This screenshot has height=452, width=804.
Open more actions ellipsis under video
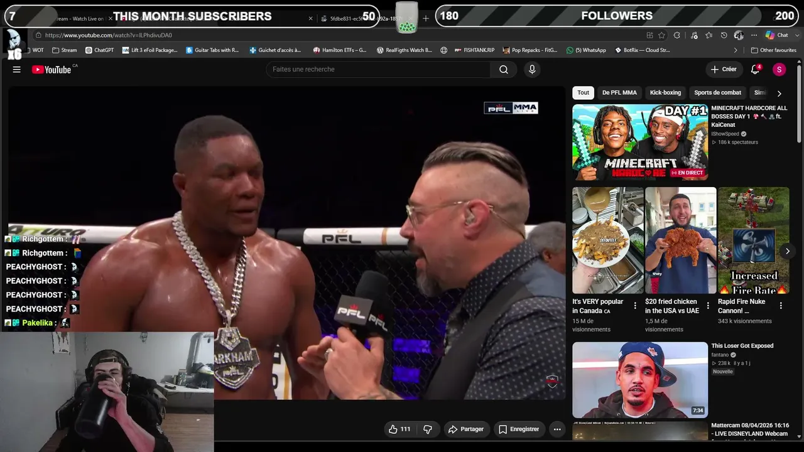click(x=557, y=429)
